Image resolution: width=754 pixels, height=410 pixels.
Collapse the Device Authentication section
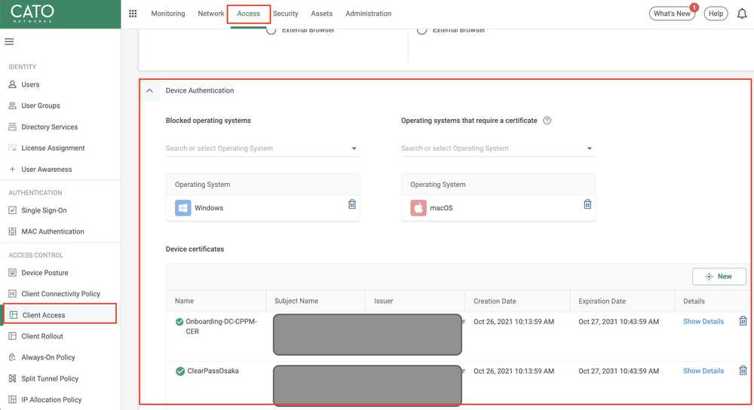pyautogui.click(x=149, y=90)
